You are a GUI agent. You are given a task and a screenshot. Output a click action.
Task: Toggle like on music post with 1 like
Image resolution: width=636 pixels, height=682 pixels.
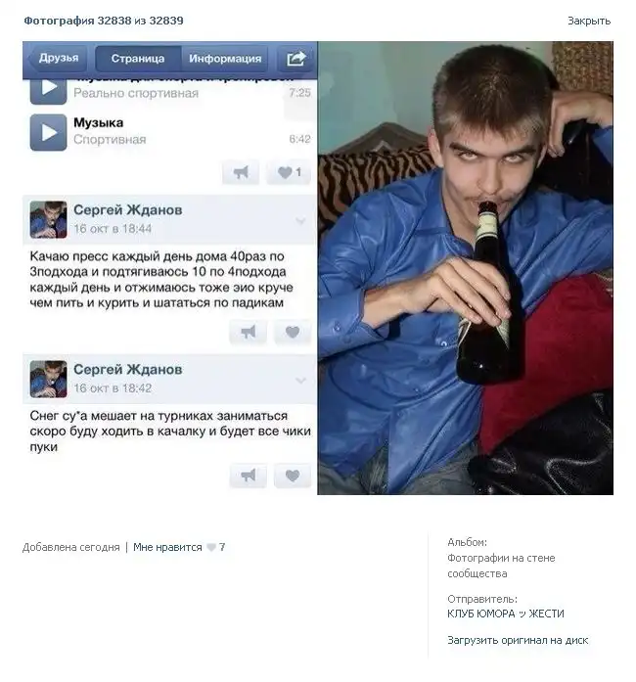289,172
